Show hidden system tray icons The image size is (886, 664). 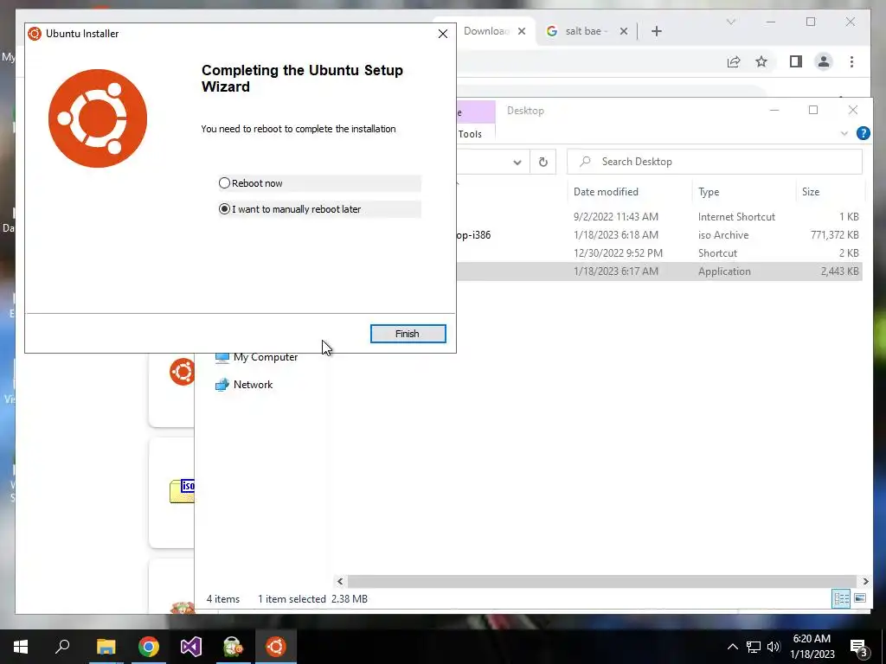point(732,647)
